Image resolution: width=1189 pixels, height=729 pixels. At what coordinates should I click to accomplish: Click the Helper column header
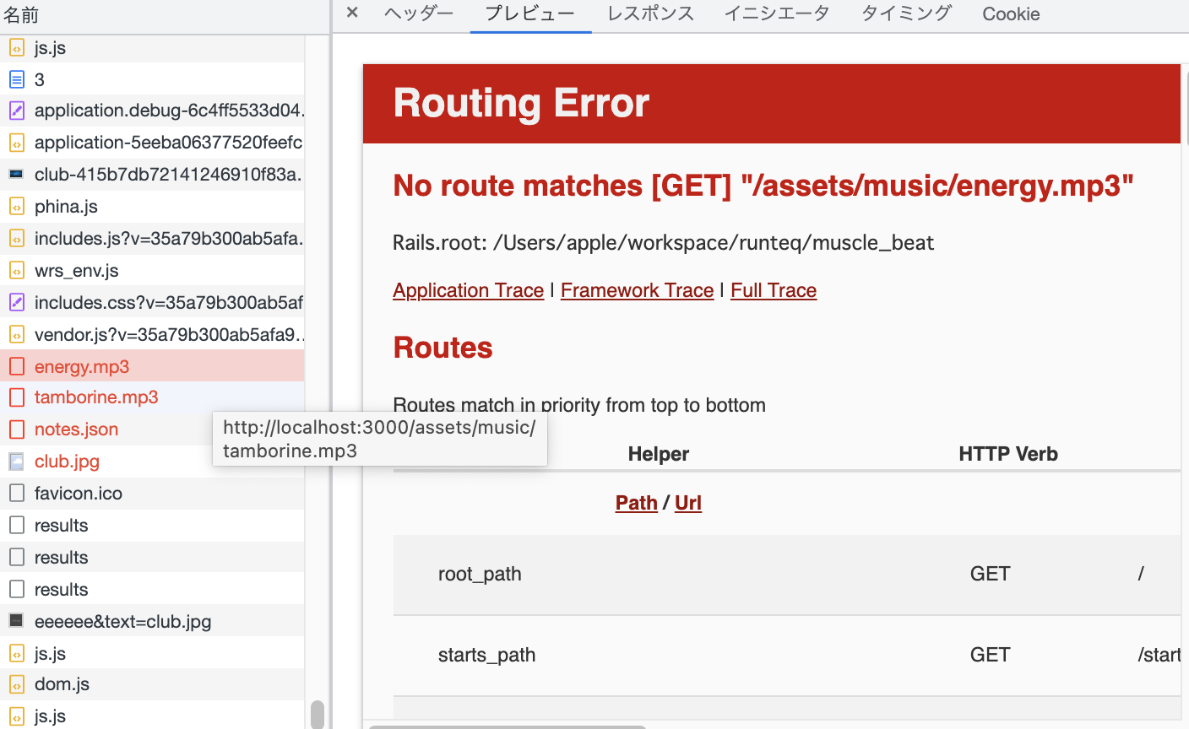click(659, 454)
